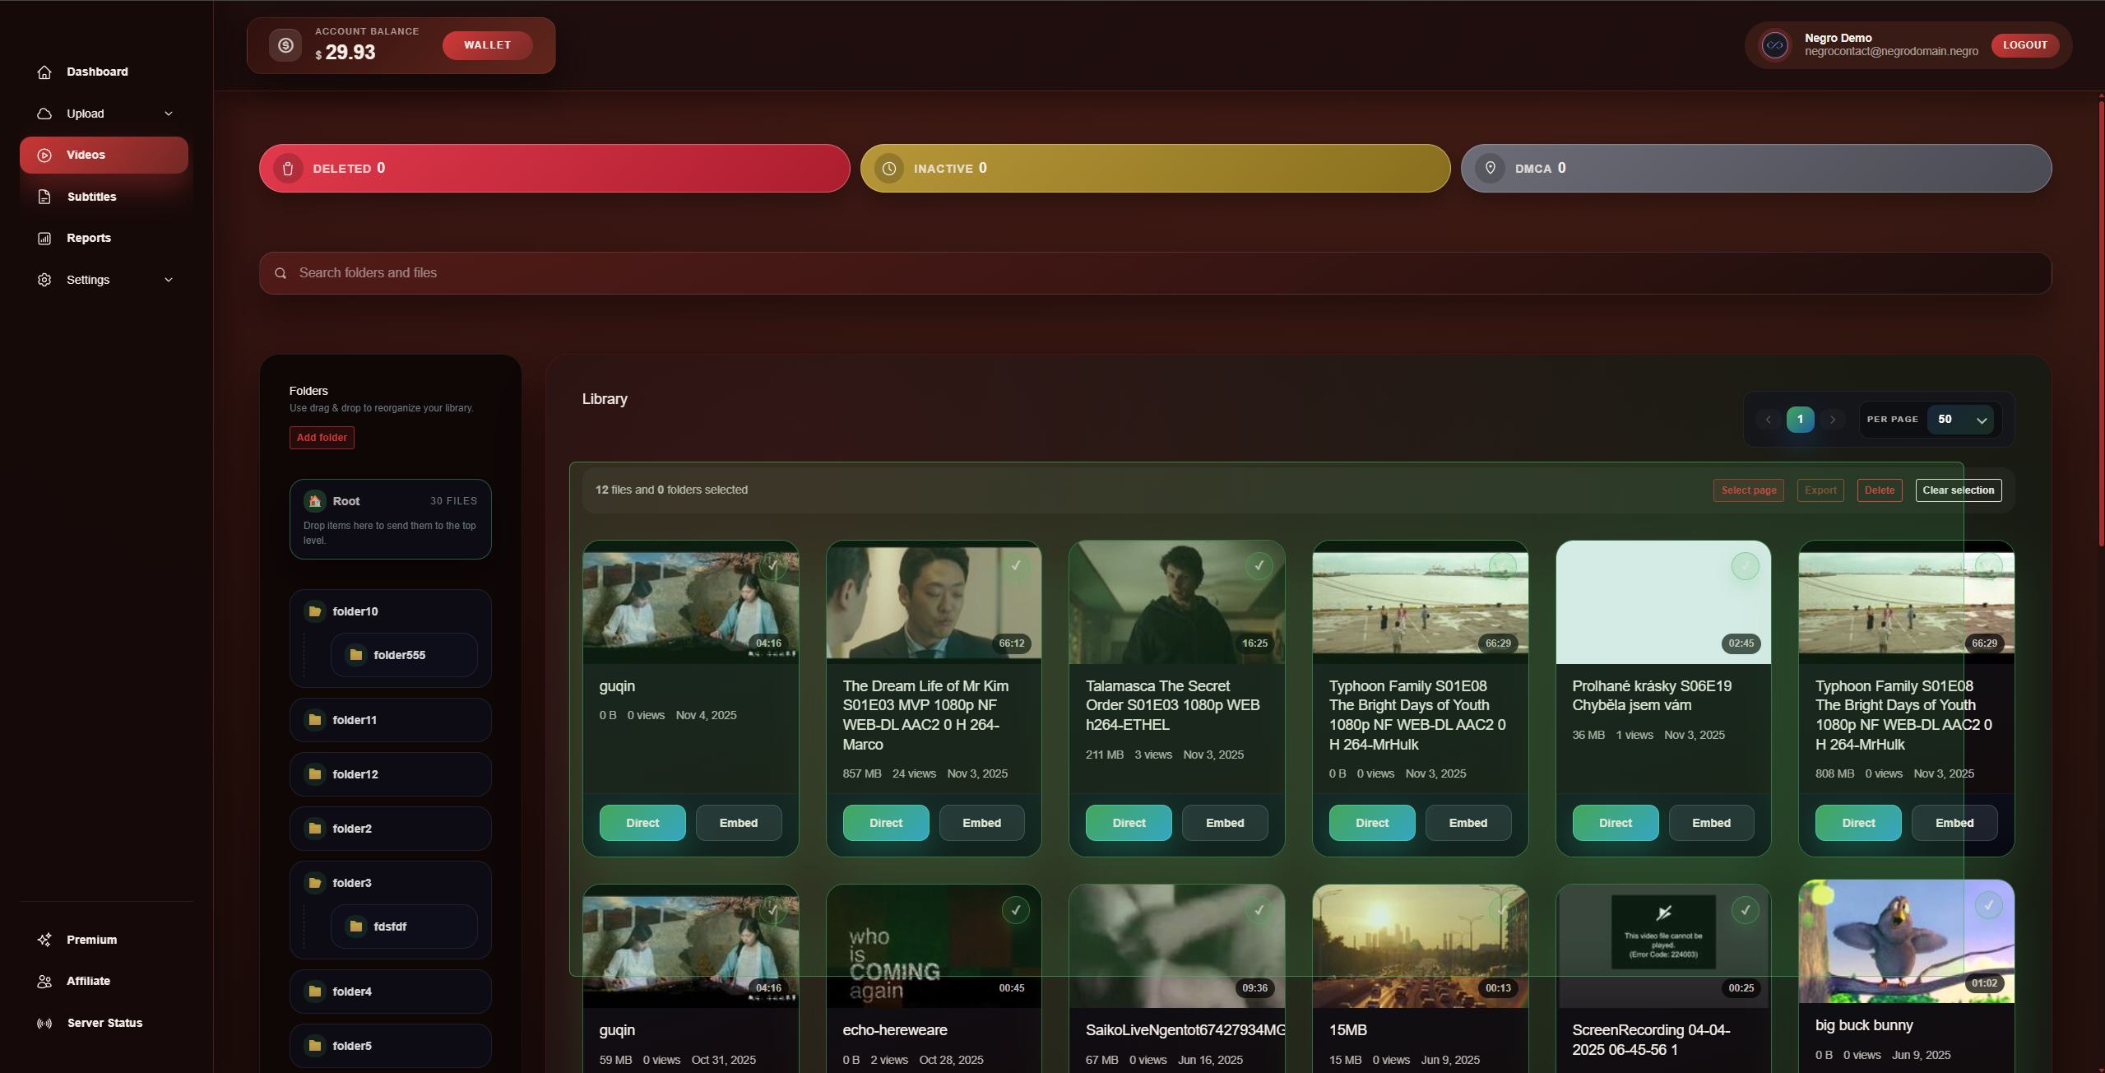The image size is (2105, 1073).
Task: Expand the Settings submenu chevron
Action: pos(169,280)
